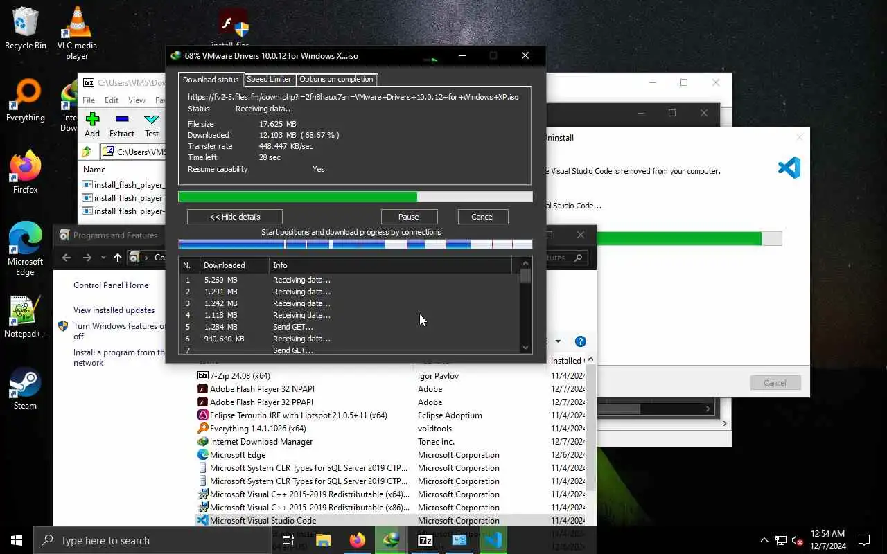
Task: Pause the VMware Drivers download
Action: tap(409, 217)
